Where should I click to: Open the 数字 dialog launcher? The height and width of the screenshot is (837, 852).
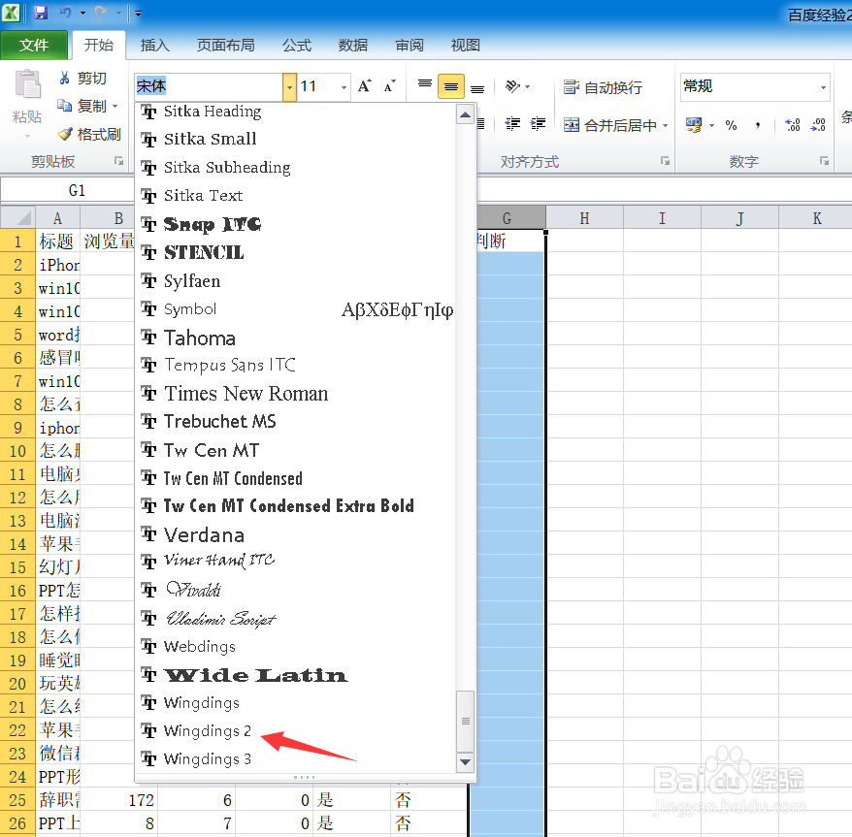pos(824,161)
